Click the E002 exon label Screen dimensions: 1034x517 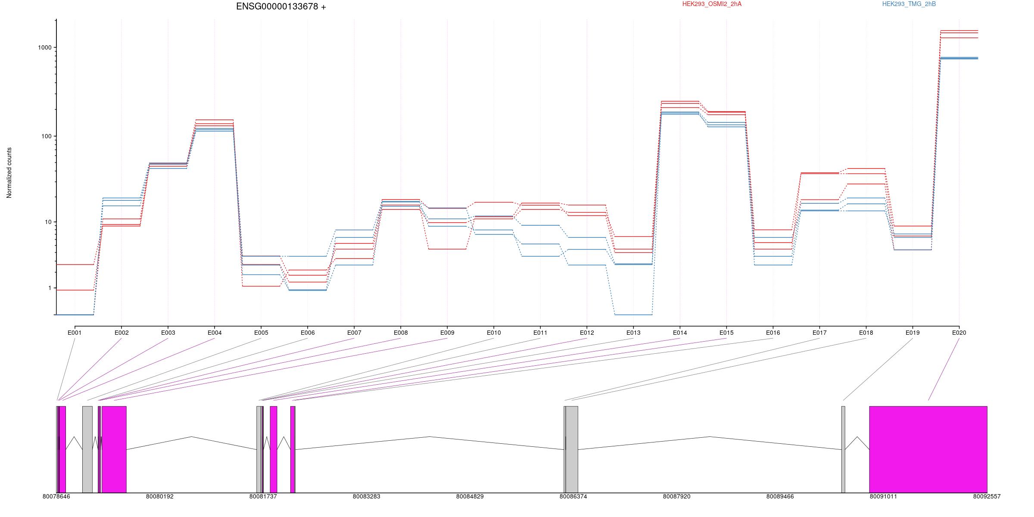[x=121, y=333]
